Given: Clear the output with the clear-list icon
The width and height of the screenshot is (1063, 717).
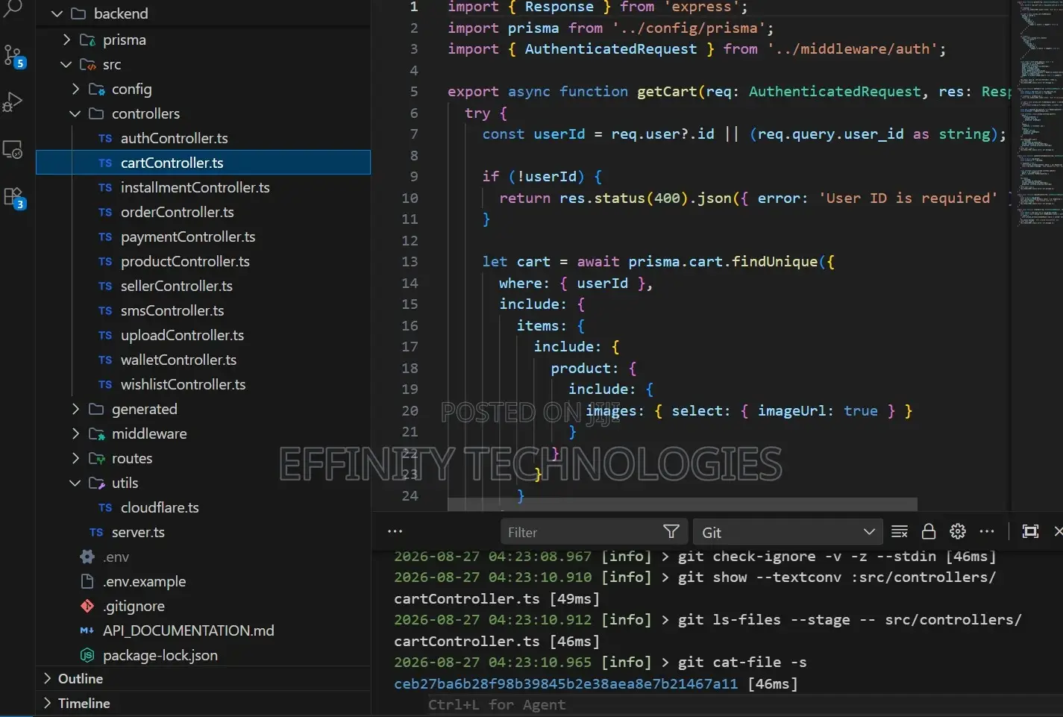Looking at the screenshot, I should tap(900, 532).
